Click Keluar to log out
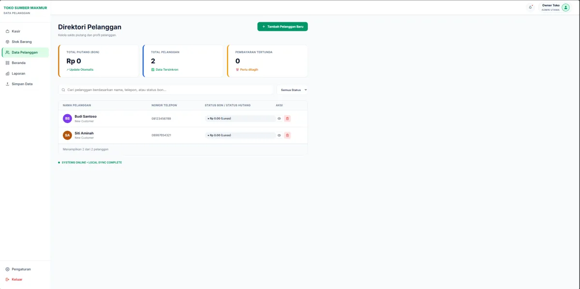This screenshot has height=289, width=580. pyautogui.click(x=25, y=279)
